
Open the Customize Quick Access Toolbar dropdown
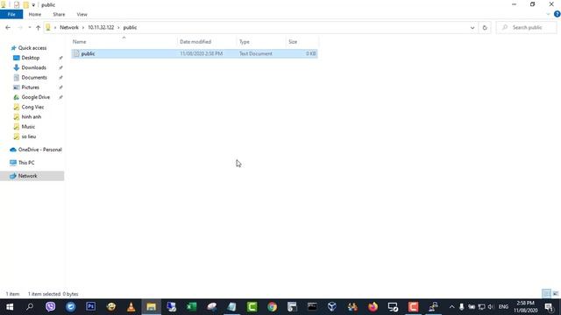(33, 5)
